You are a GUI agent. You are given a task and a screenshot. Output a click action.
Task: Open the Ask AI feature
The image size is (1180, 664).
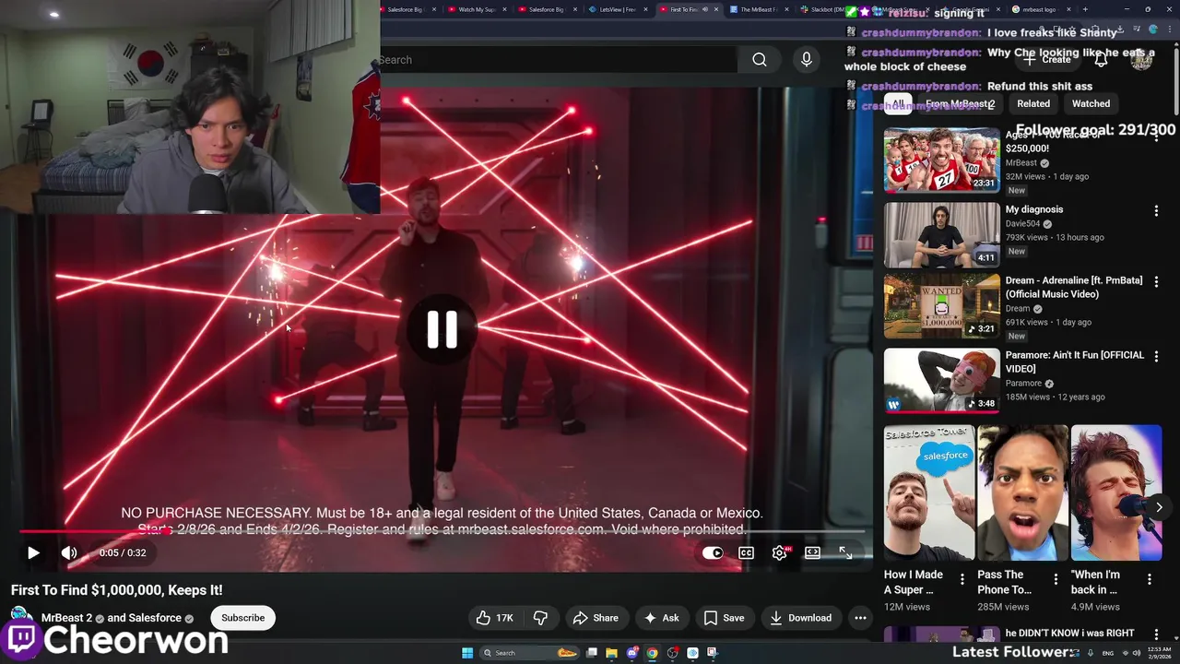pyautogui.click(x=661, y=618)
